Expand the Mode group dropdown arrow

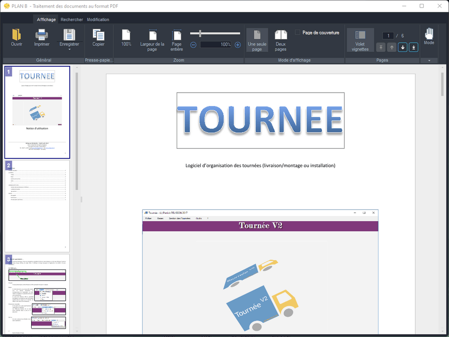coord(429,61)
